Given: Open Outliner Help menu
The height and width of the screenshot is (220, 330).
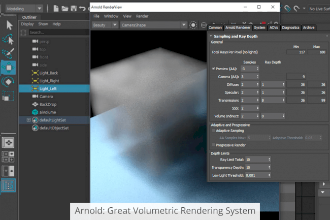Looking at the screenshot, I should [56, 24].
